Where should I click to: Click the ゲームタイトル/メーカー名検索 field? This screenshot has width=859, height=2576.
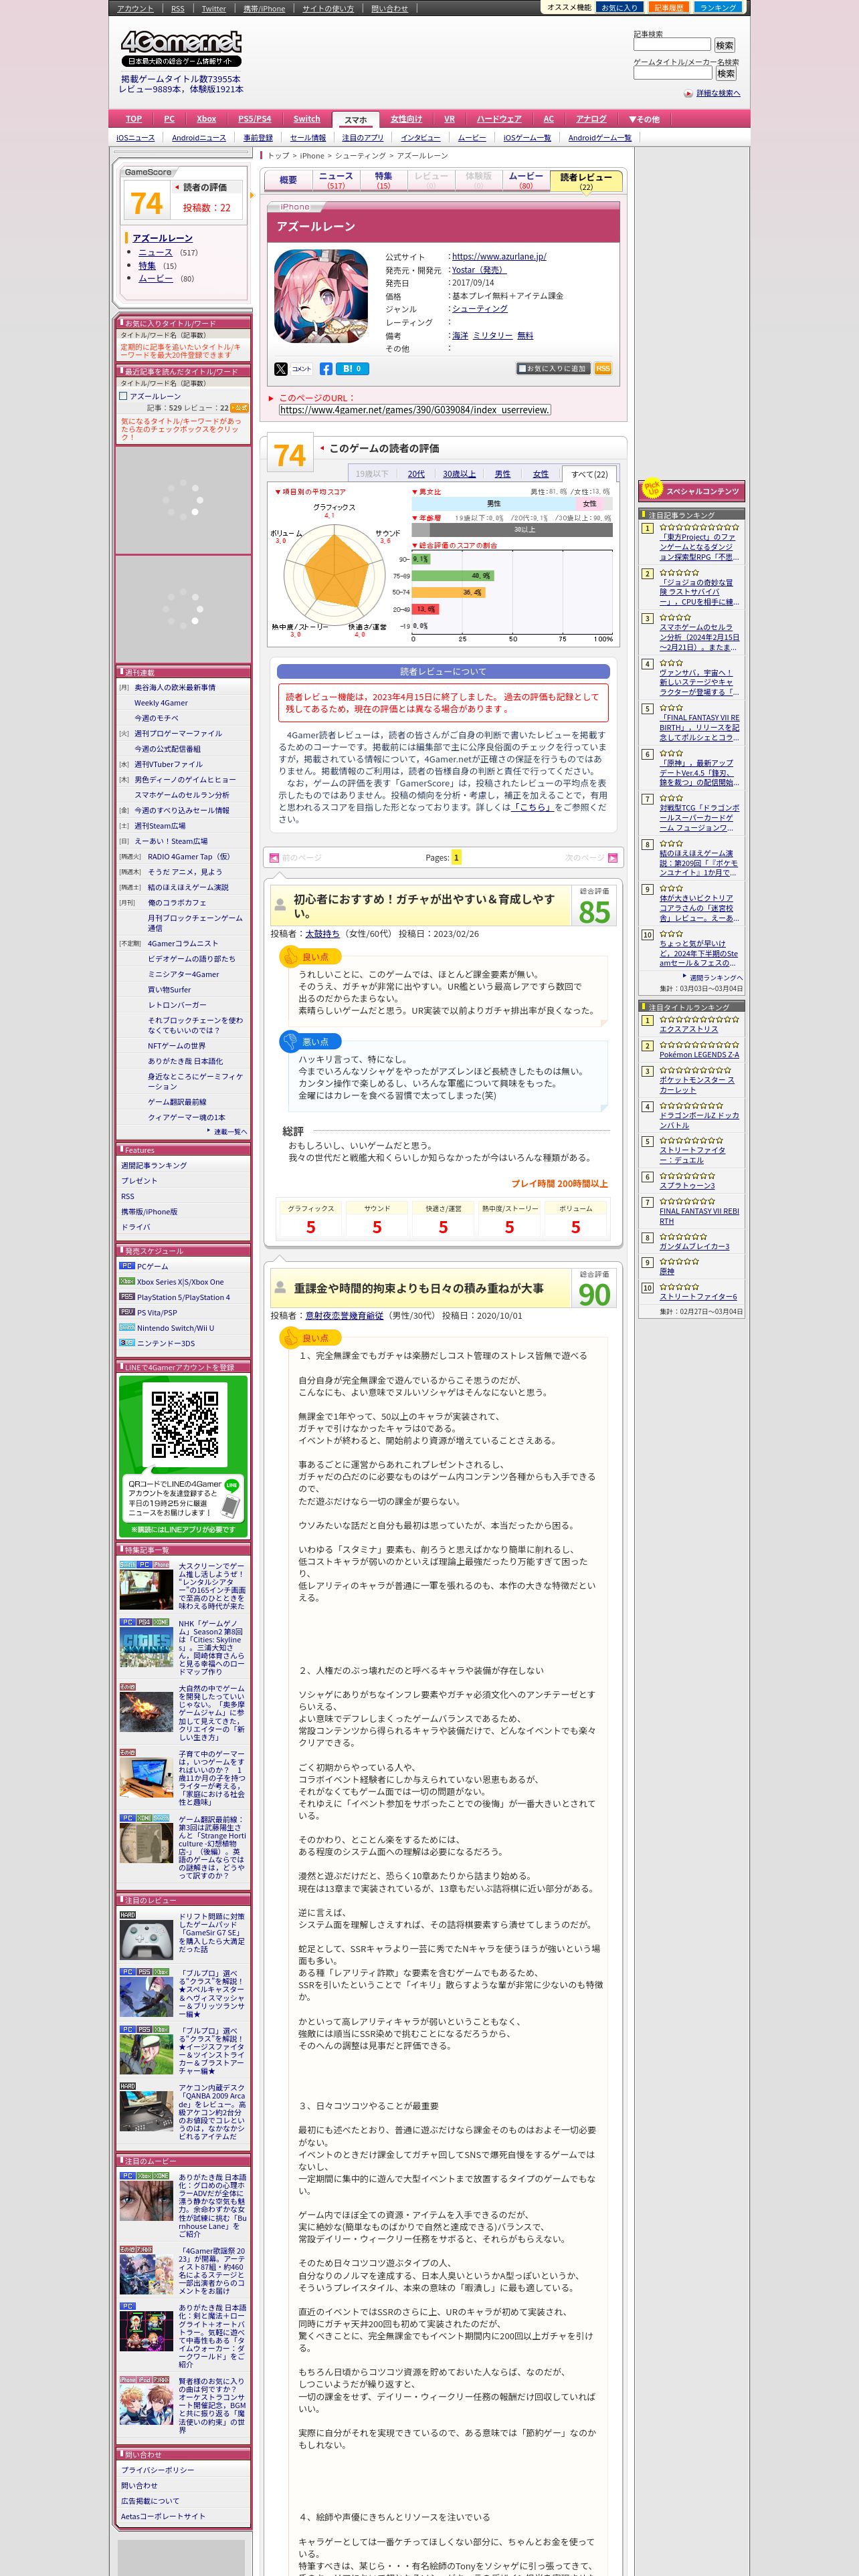(x=673, y=73)
